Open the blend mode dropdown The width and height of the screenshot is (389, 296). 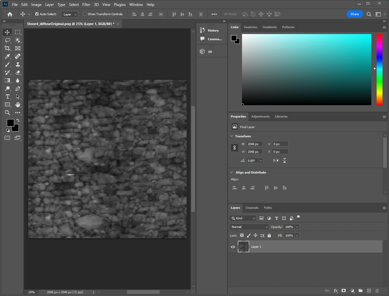click(249, 227)
